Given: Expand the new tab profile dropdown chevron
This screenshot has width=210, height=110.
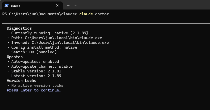Looking at the screenshot, I should click(76, 5).
